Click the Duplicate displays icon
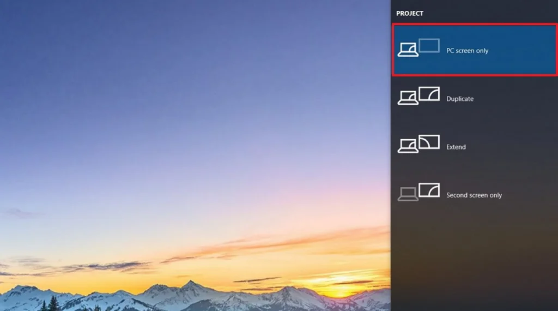This screenshot has height=311, width=558. [x=418, y=96]
